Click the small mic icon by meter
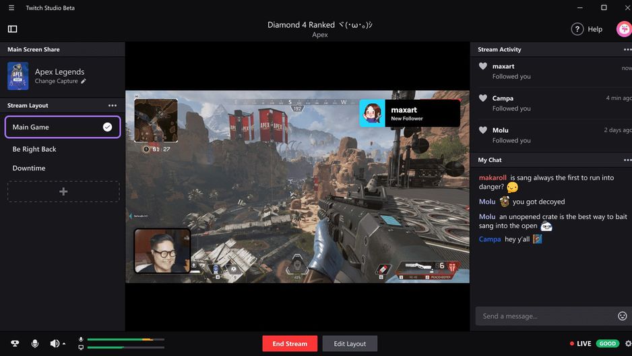 [81, 339]
